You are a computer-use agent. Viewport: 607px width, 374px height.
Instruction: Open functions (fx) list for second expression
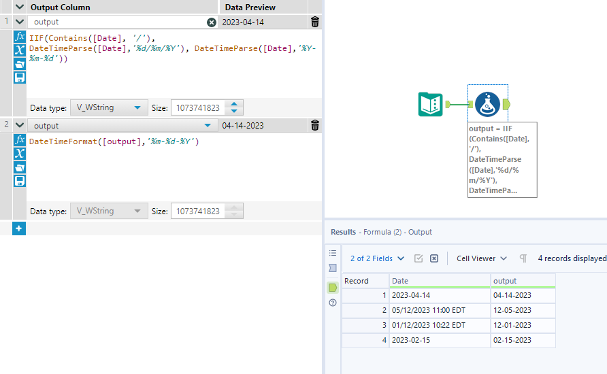[x=20, y=140]
